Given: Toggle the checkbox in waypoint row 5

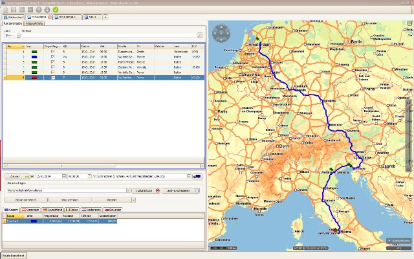Looking at the screenshot, I should tap(53, 73).
